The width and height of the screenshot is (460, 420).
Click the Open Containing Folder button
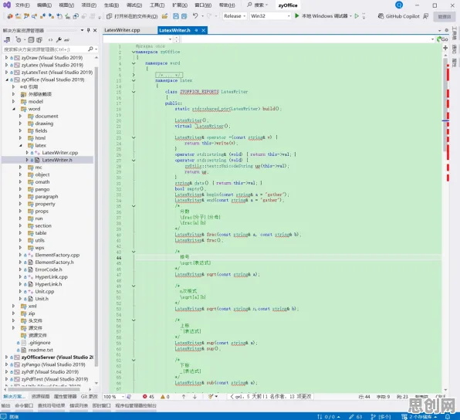[132, 16]
